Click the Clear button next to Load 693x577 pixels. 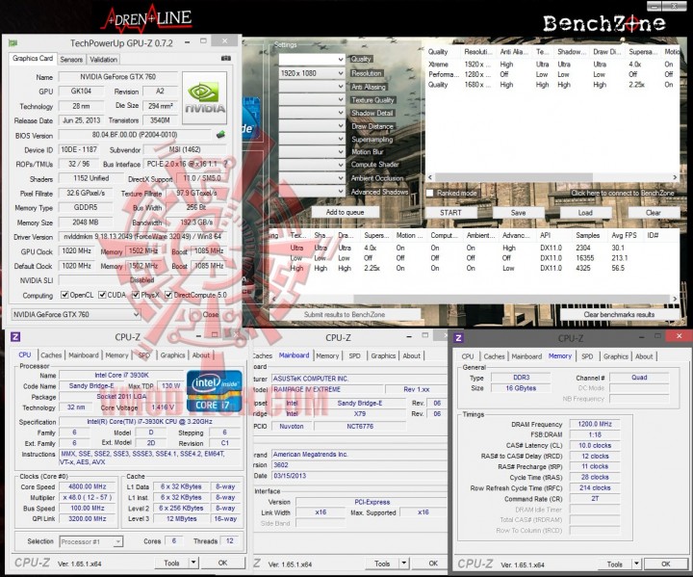tap(654, 213)
